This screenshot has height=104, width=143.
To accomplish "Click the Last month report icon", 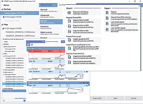I will (107, 30).
